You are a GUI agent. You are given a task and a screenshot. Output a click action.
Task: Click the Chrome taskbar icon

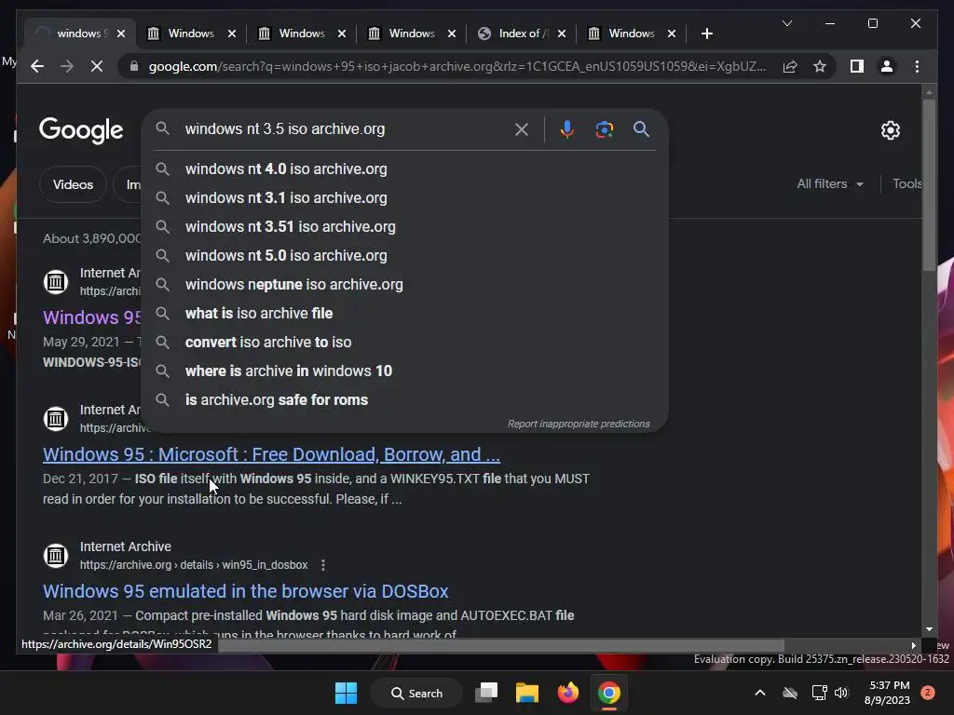[608, 693]
